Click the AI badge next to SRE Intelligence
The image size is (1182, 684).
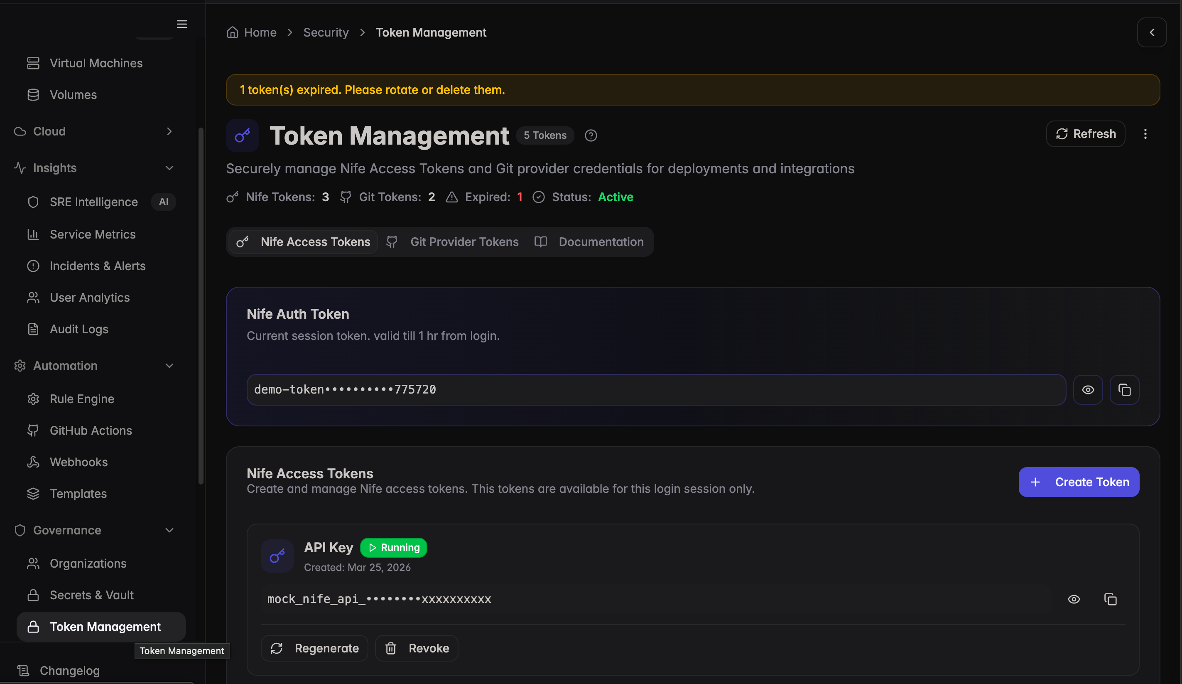[x=163, y=202]
